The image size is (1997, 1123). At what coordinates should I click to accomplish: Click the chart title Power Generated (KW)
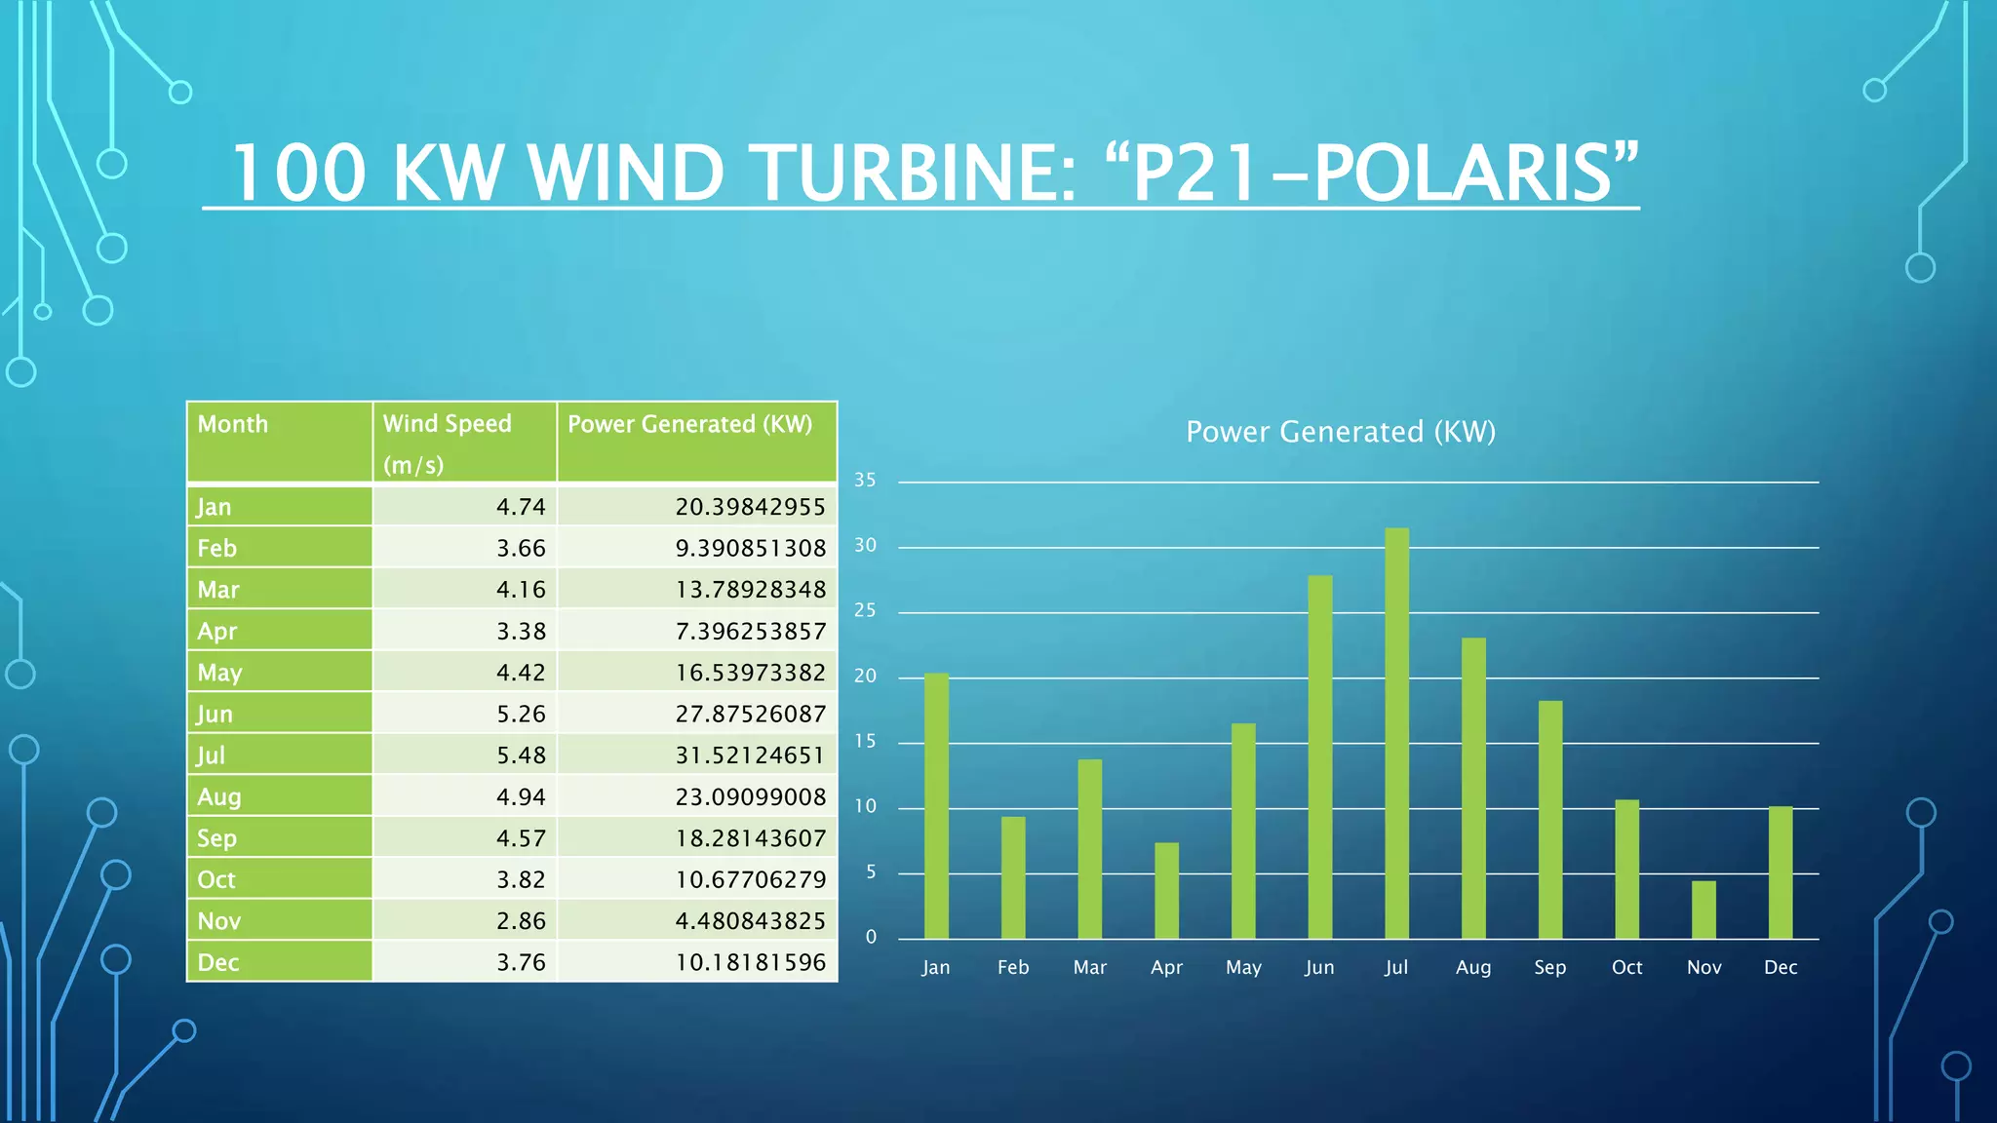point(1340,432)
